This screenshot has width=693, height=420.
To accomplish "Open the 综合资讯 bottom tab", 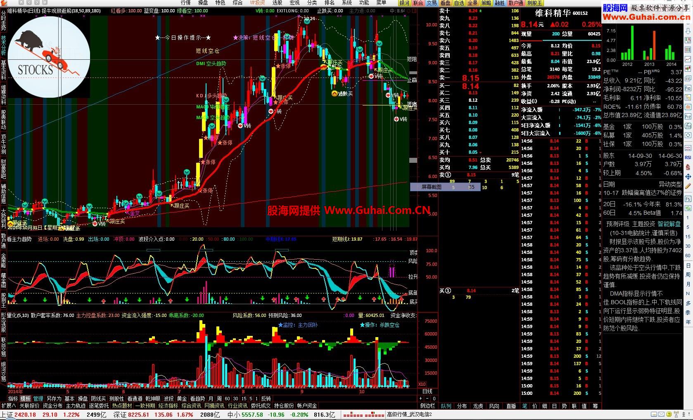I will point(191,406).
